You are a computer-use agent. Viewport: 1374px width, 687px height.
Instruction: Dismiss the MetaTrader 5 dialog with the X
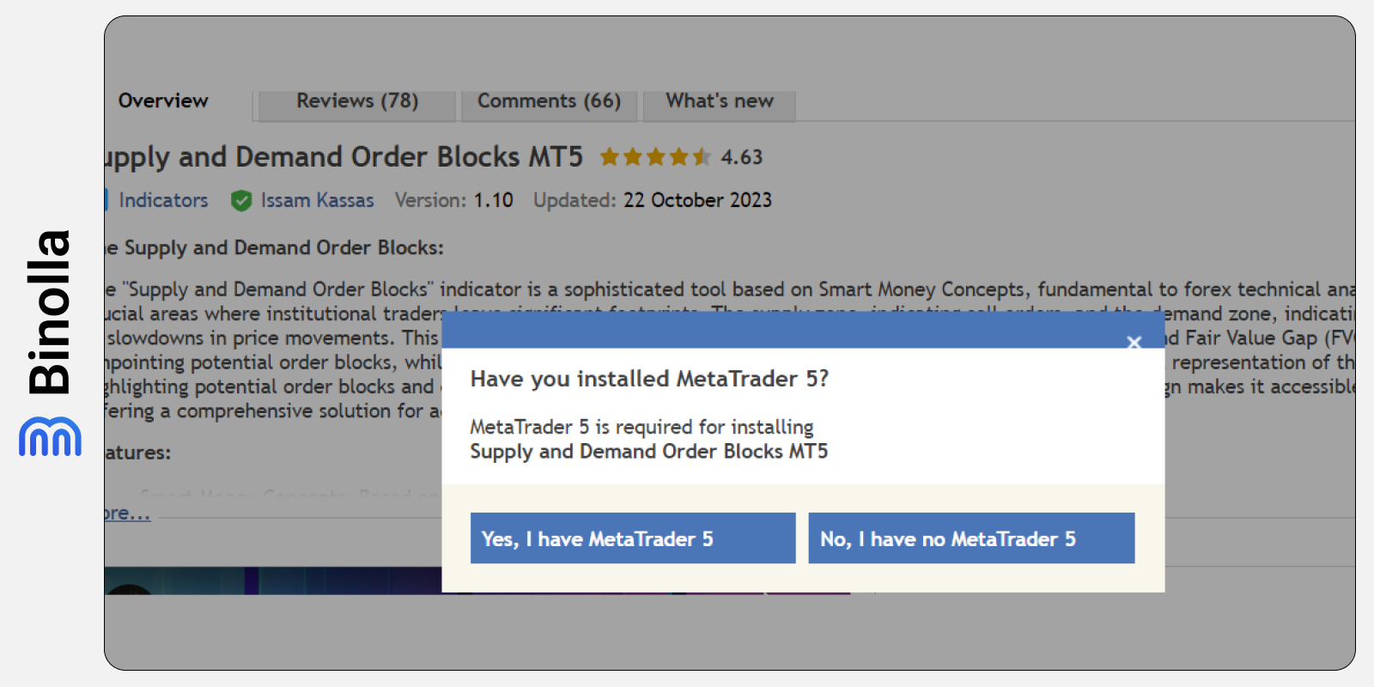[1134, 343]
